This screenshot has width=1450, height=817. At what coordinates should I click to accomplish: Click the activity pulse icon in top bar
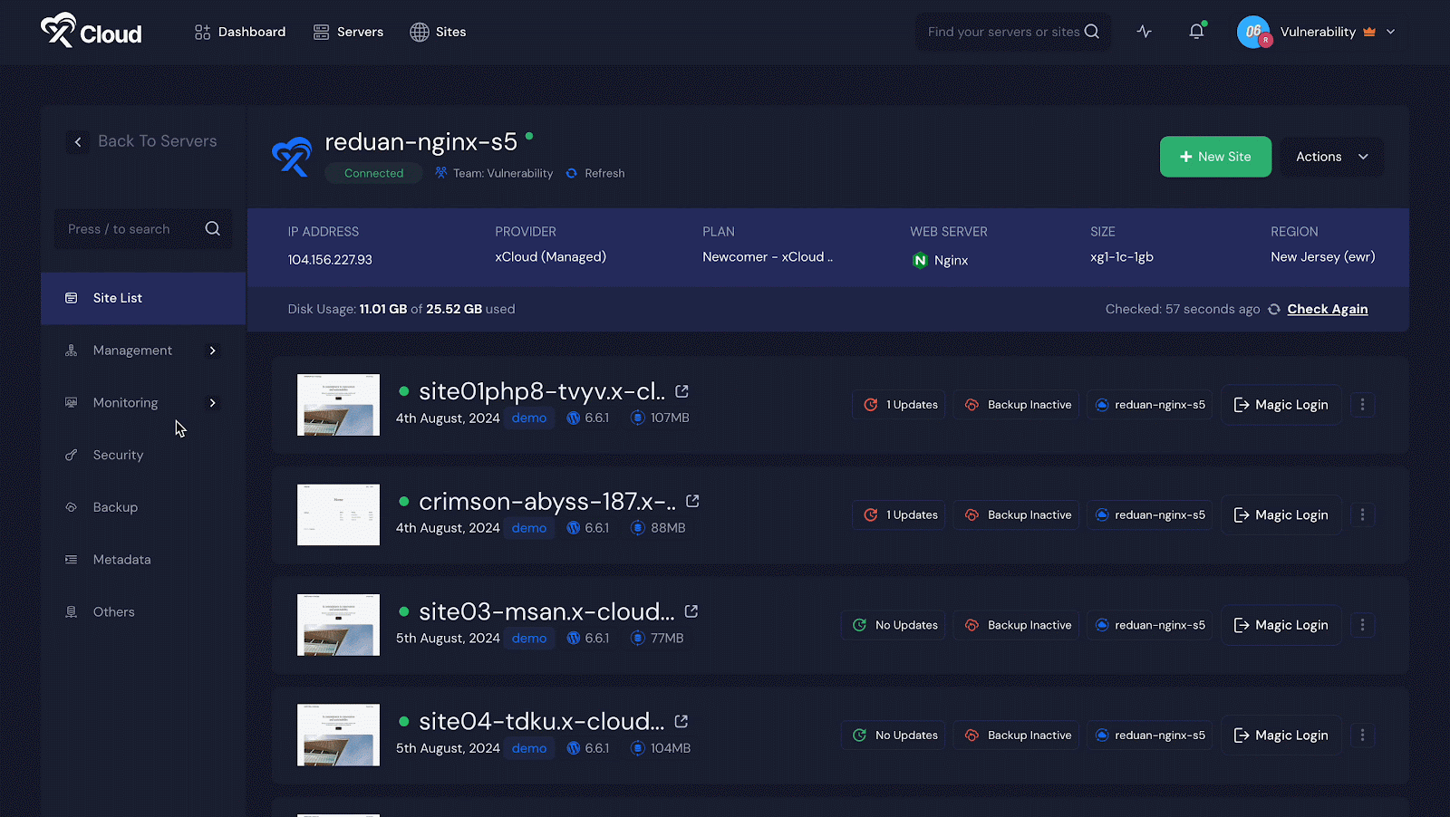tap(1144, 31)
